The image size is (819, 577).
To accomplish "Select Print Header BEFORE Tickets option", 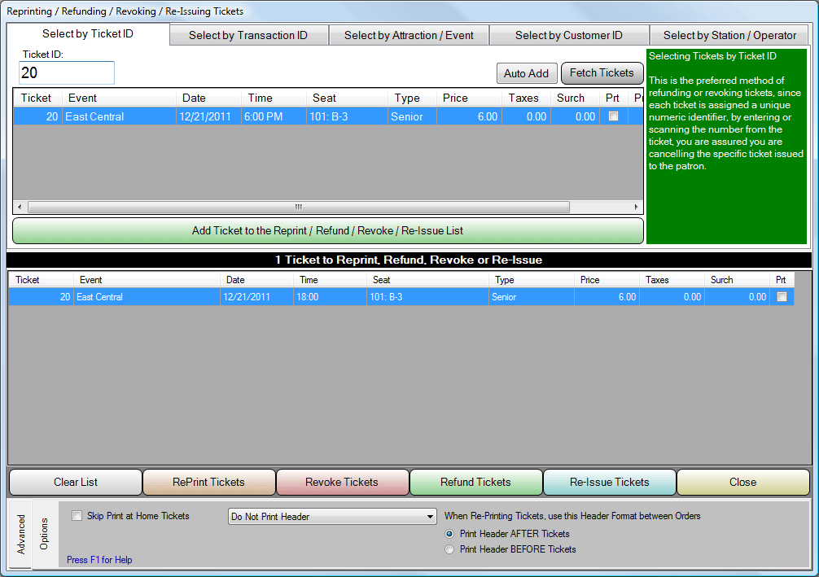I will pos(449,549).
